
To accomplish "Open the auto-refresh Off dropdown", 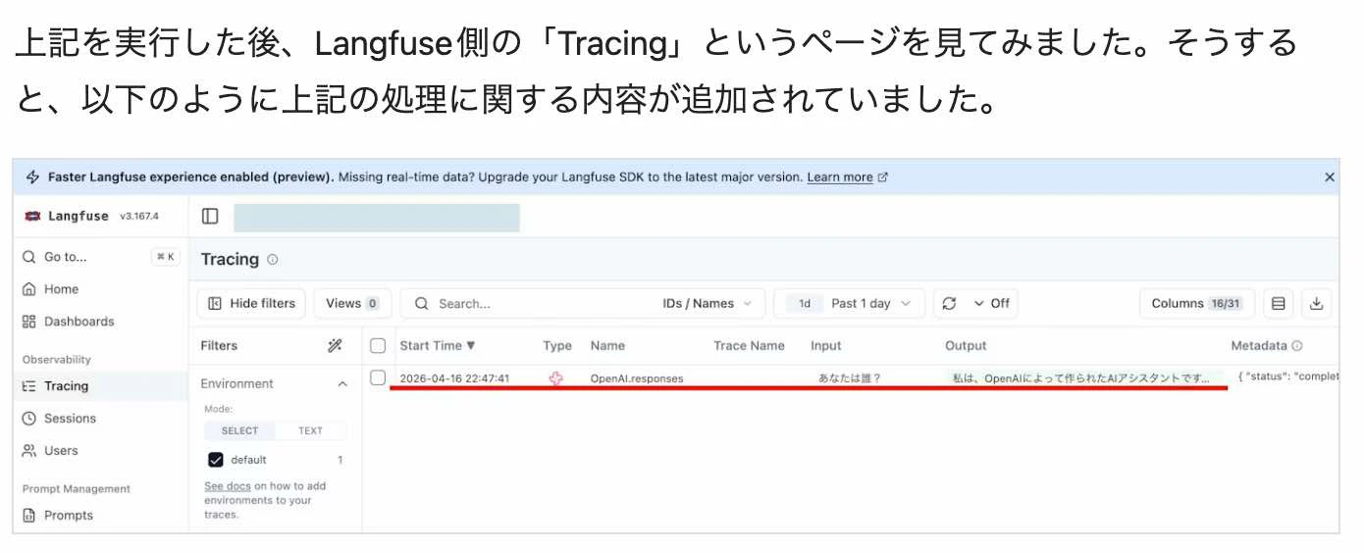I will pos(991,303).
